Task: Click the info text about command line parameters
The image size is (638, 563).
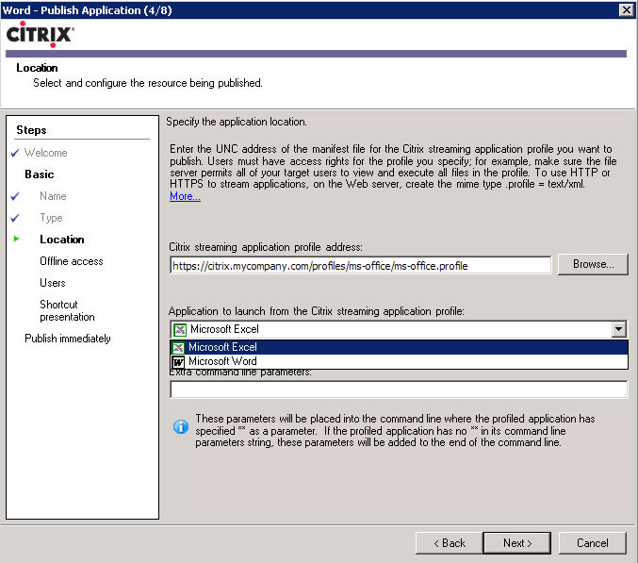Action: point(395,431)
